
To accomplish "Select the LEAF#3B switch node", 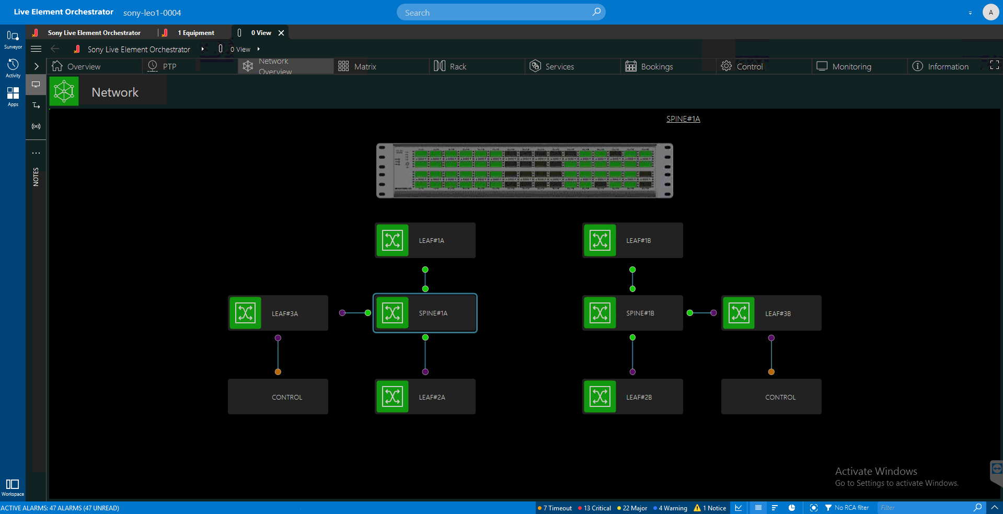I will click(x=771, y=313).
